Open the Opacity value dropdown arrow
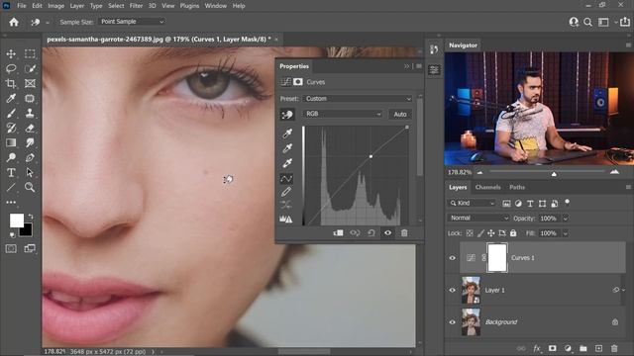The height and width of the screenshot is (356, 634). click(566, 219)
